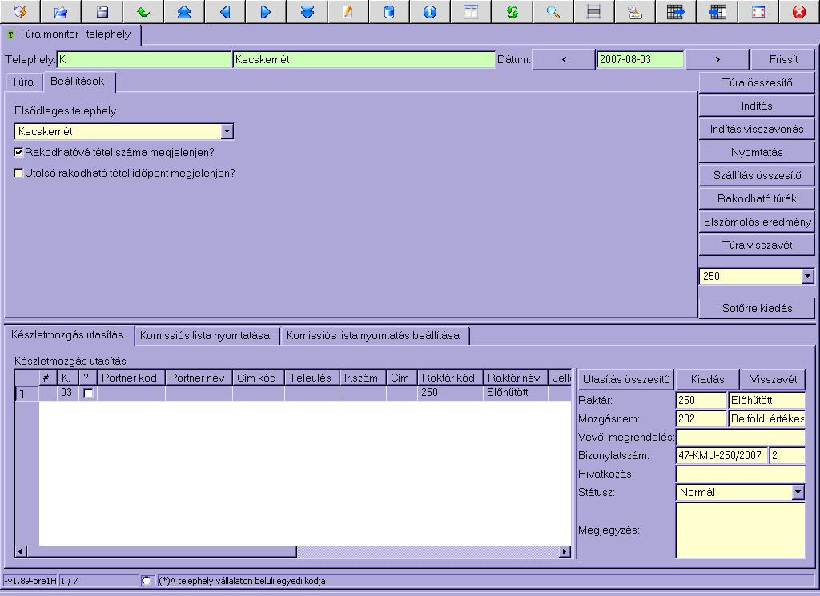Click the blue database cylinder icon
Screen dimensions: 820x596
pyautogui.click(x=389, y=12)
